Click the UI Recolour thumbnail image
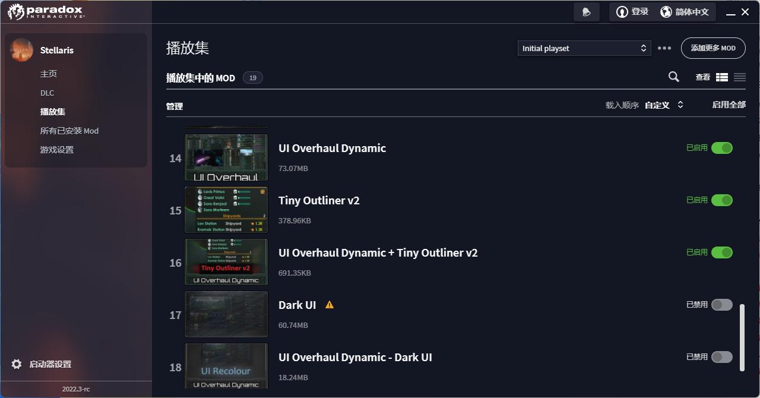This screenshot has width=760, height=398. (x=226, y=366)
